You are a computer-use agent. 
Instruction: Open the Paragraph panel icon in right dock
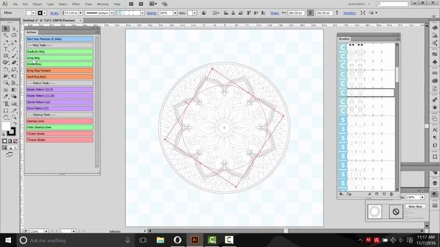click(x=435, y=137)
